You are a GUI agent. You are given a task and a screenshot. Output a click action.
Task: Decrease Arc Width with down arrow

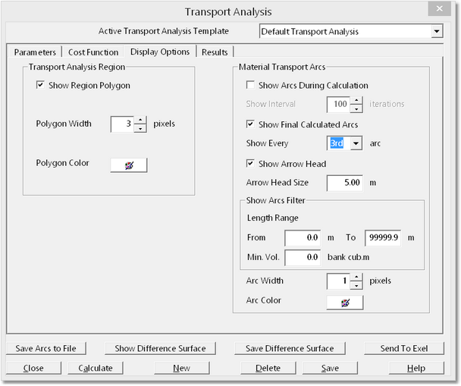(x=356, y=285)
